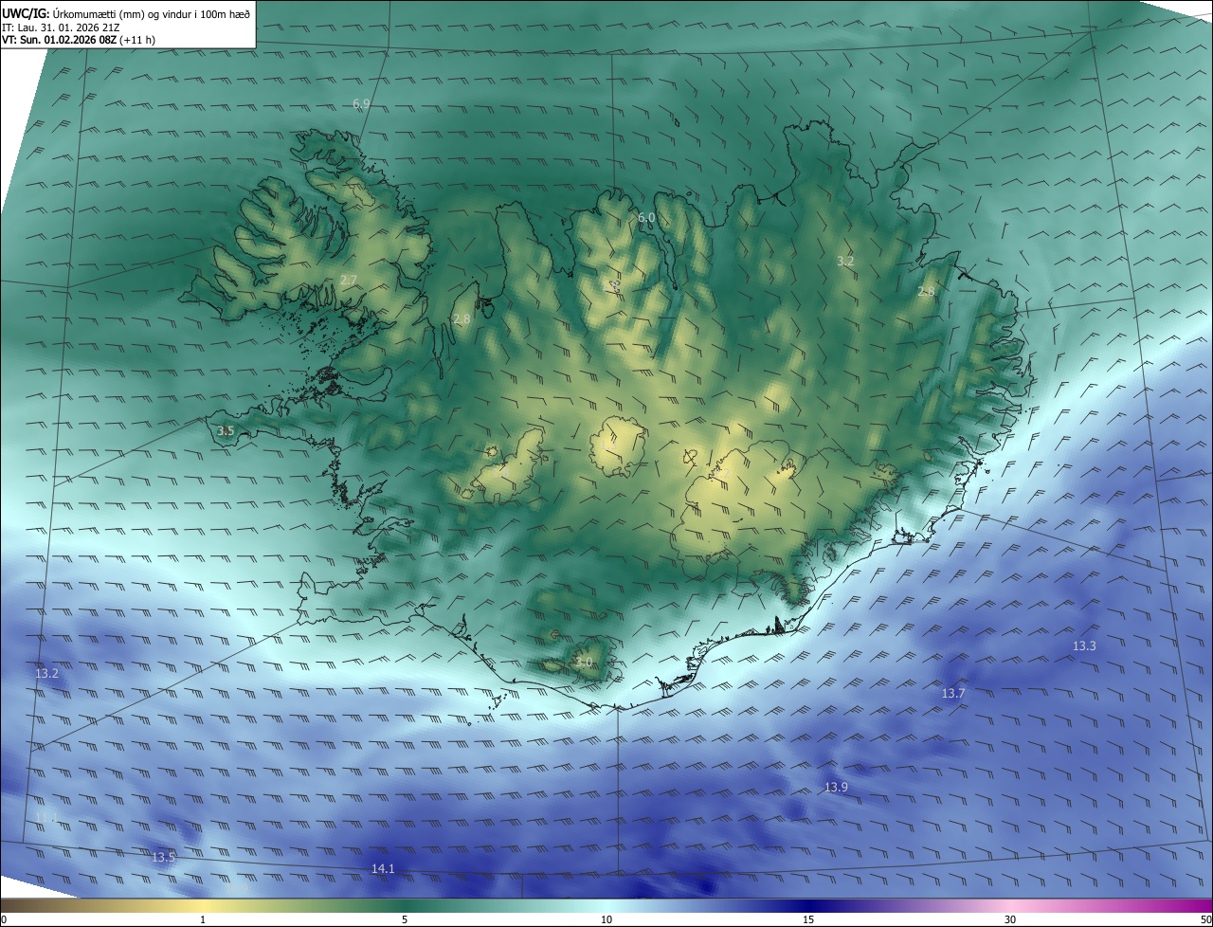Click the 13.2 value label over the ocean
Screen dimensions: 1213x927
click(x=46, y=674)
